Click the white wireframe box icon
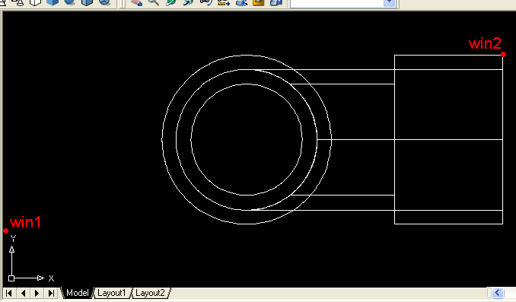516x302 pixels. [x=35, y=2]
